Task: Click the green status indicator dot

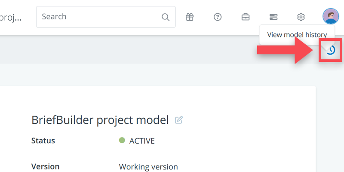Action: pyautogui.click(x=122, y=140)
